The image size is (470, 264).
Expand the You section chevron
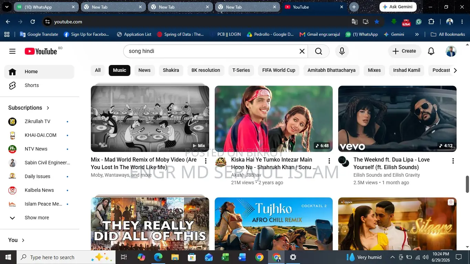click(x=23, y=240)
